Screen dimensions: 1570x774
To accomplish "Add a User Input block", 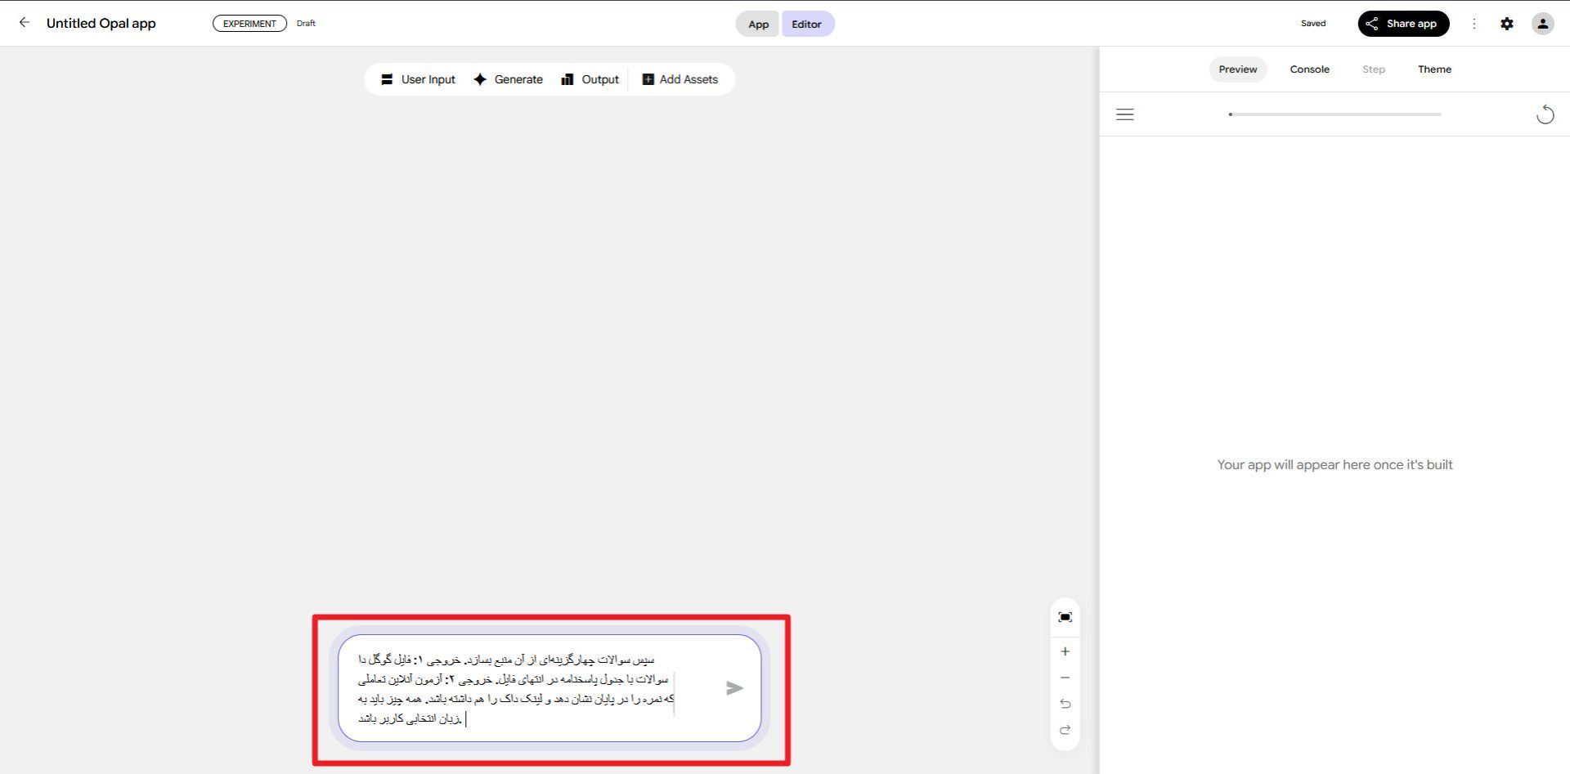I will 418,79.
